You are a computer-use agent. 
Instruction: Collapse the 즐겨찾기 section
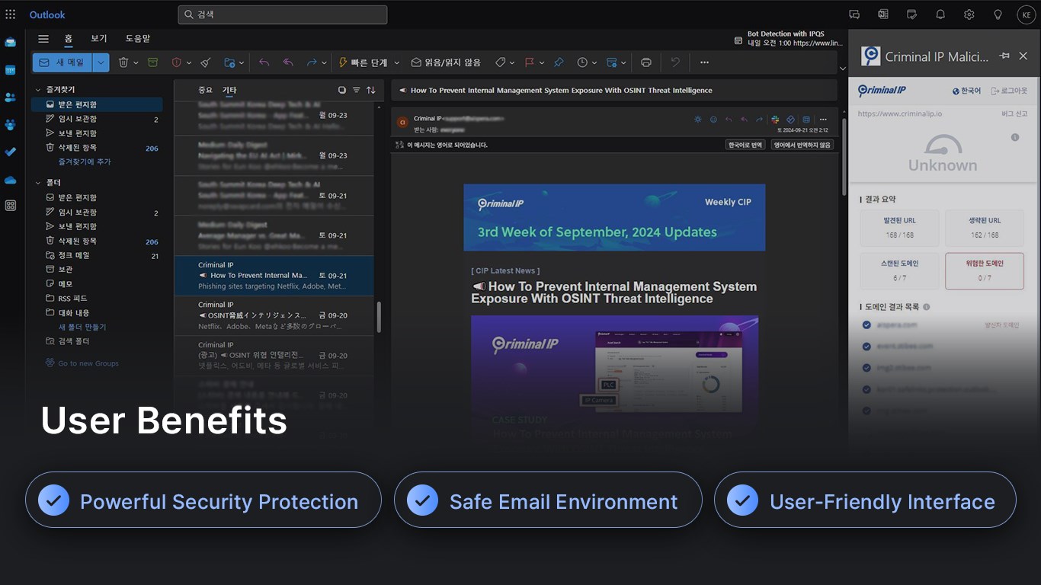point(38,90)
